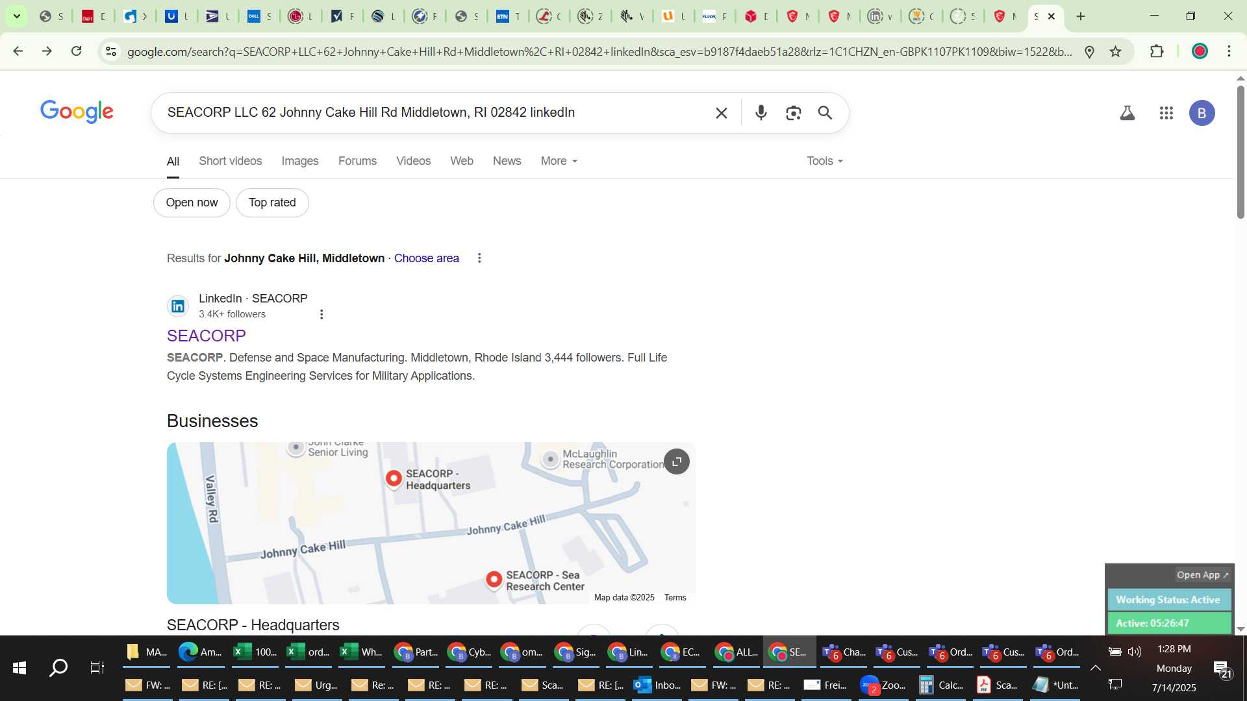Go to Google homepage via logo
This screenshot has height=701, width=1247.
click(77, 112)
